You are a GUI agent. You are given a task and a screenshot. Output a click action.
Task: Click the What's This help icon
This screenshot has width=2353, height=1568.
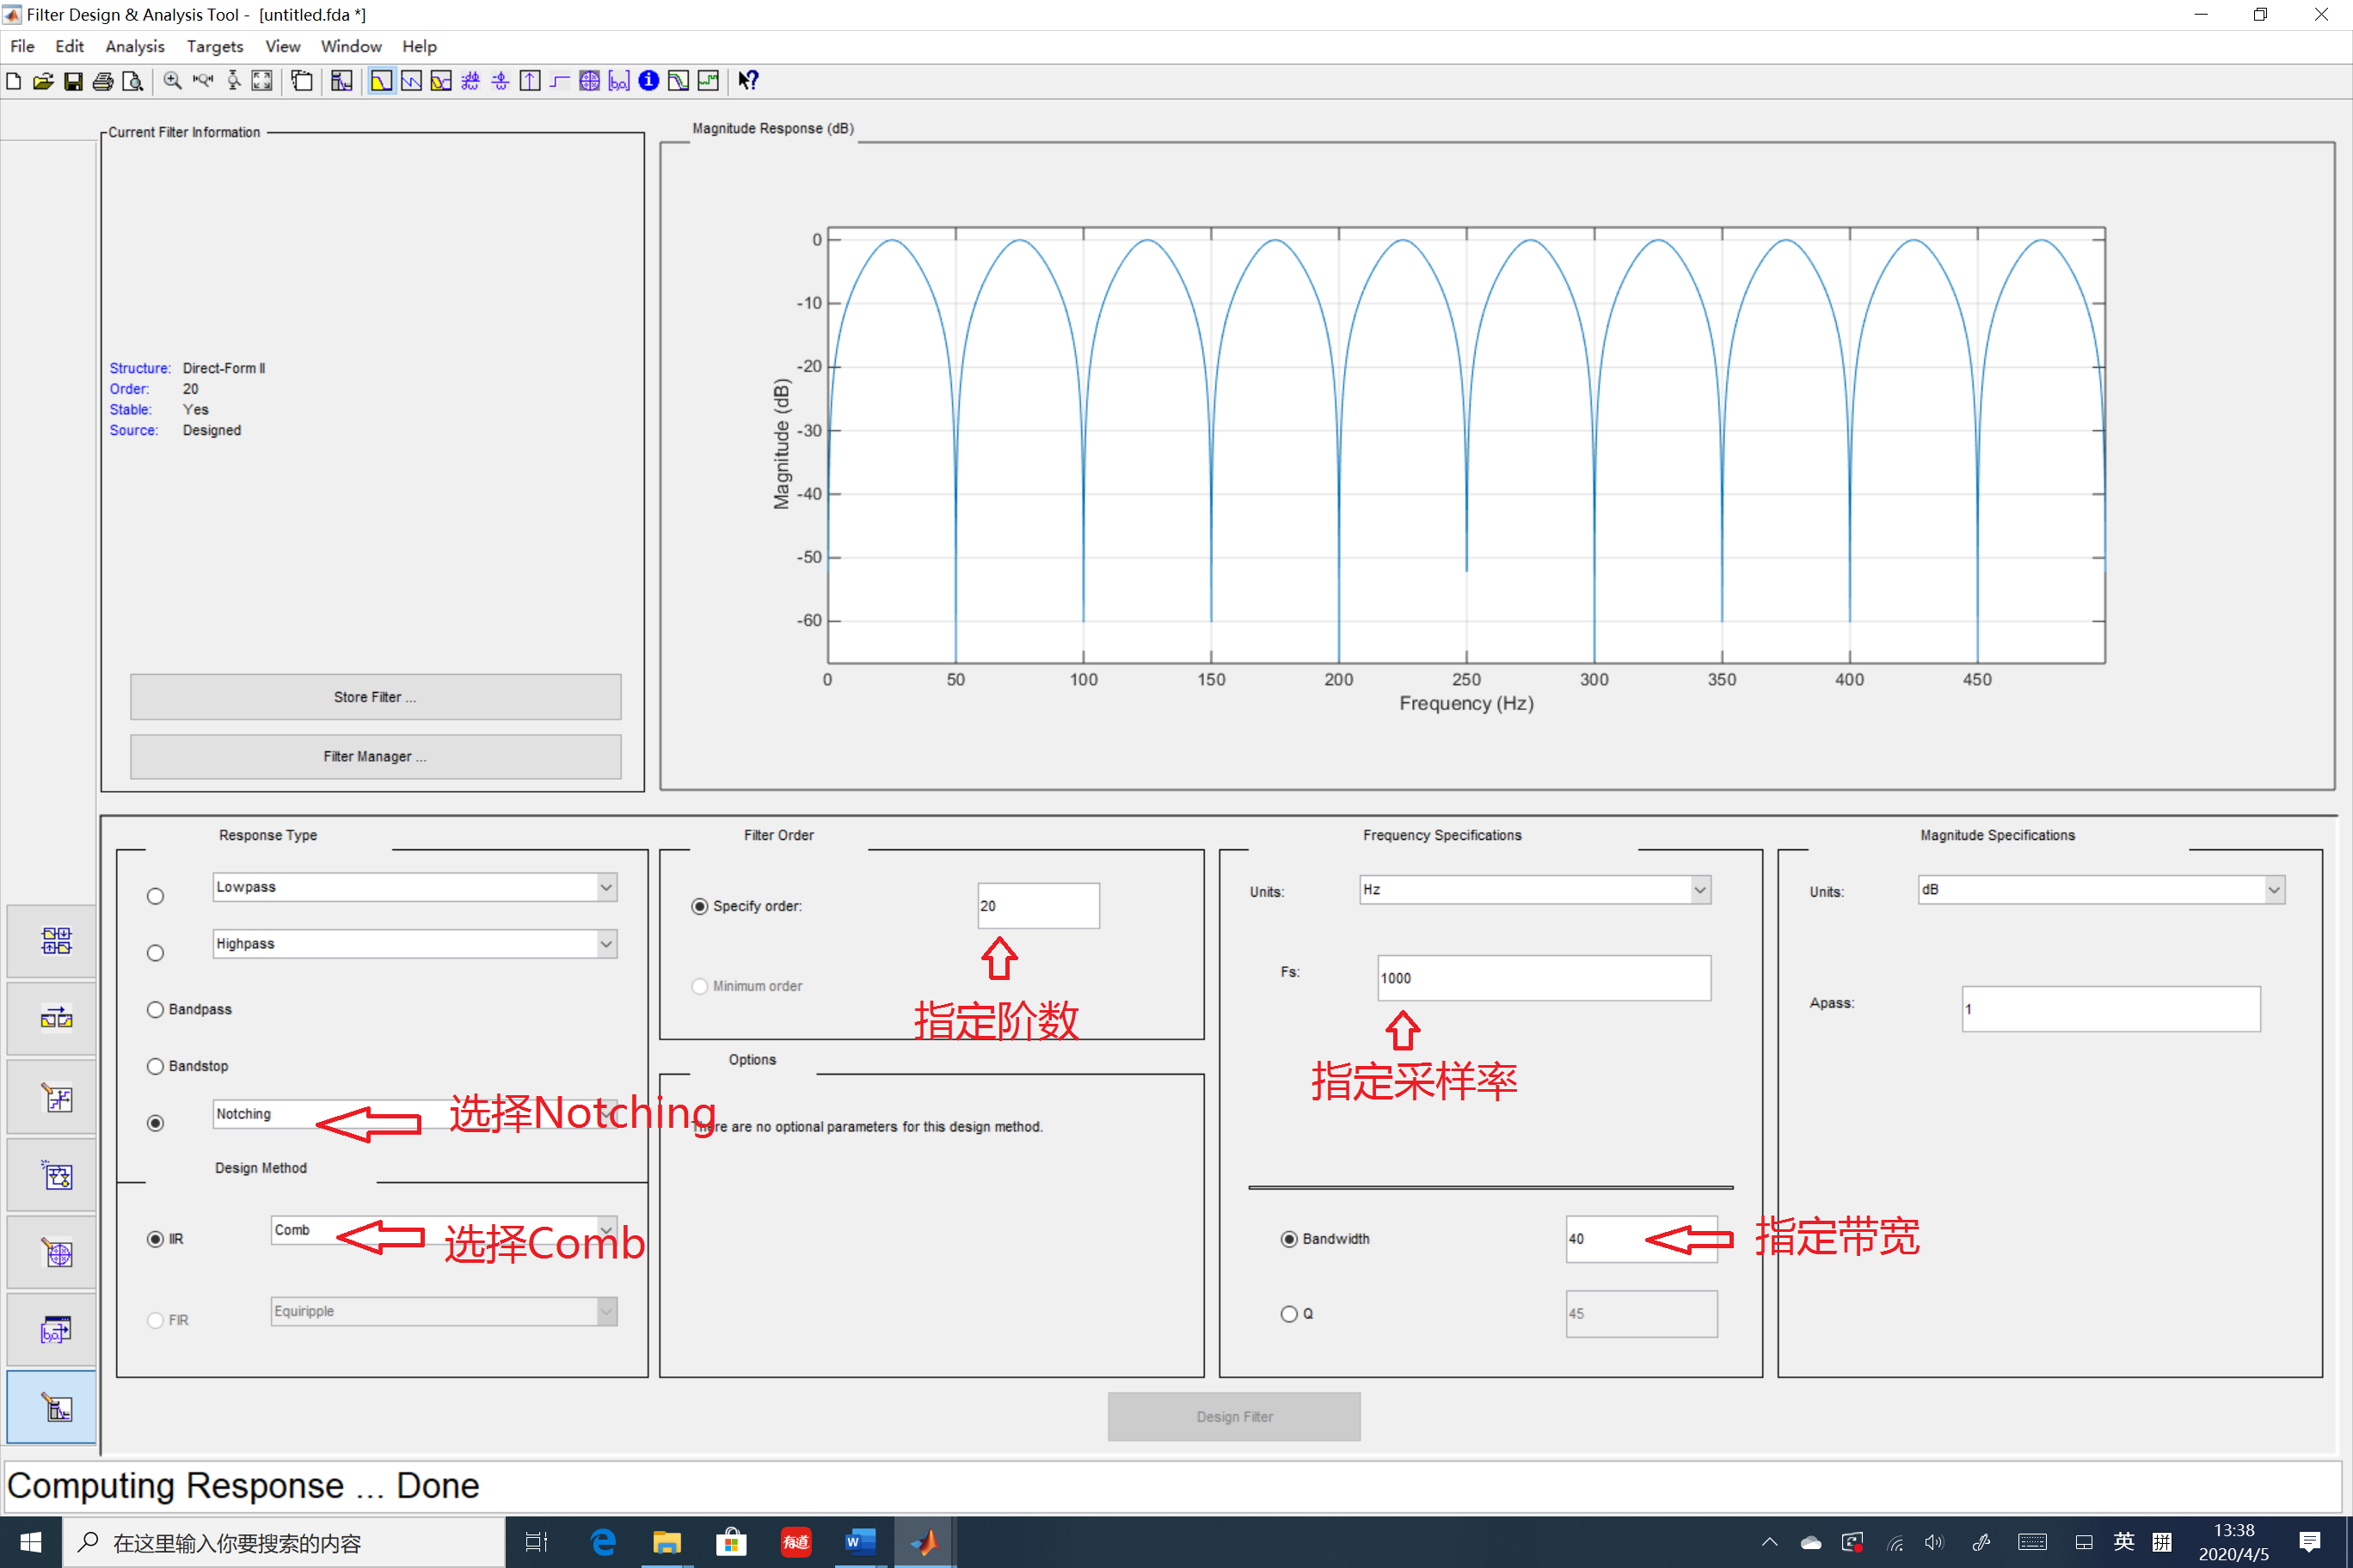pyautogui.click(x=748, y=81)
